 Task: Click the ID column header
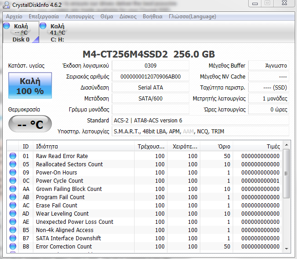pyautogui.click(x=26, y=146)
